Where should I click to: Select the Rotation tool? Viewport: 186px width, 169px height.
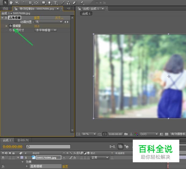click(x=24, y=3)
